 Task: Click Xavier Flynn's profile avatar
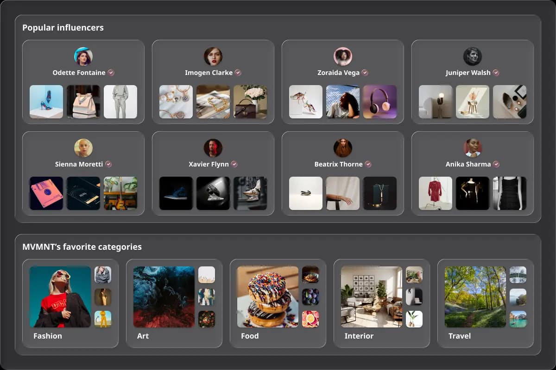tap(213, 148)
